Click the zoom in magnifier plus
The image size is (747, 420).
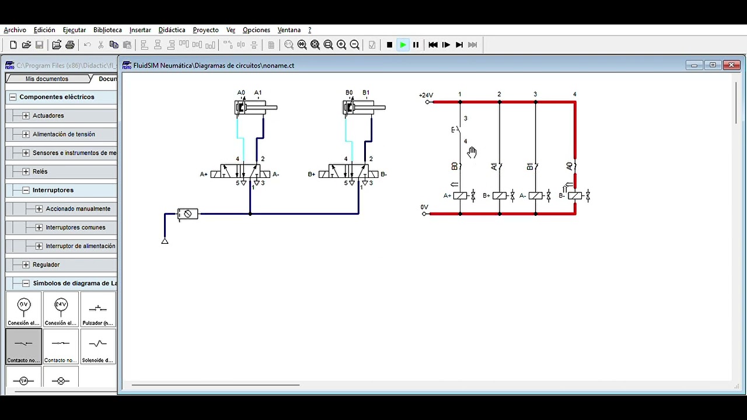pyautogui.click(x=341, y=45)
